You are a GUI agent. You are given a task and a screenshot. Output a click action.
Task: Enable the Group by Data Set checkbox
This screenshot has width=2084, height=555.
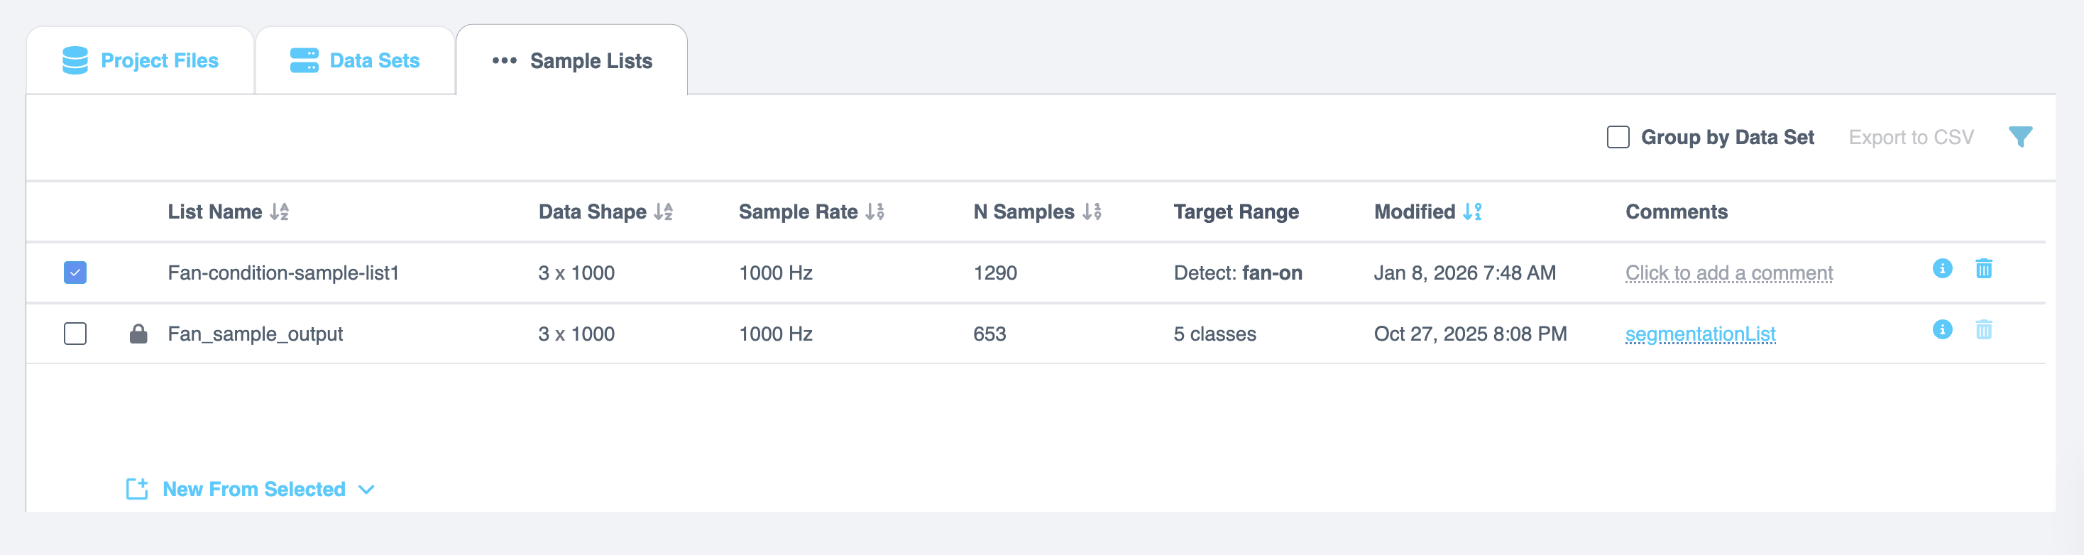pos(1618,138)
